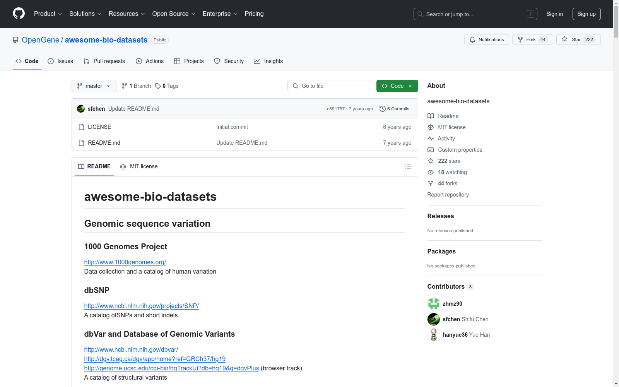The height and width of the screenshot is (387, 619).
Task: Click the LICENSE file icon
Action: click(x=81, y=127)
